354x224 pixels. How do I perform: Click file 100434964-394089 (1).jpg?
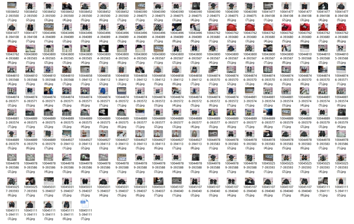point(48,27)
